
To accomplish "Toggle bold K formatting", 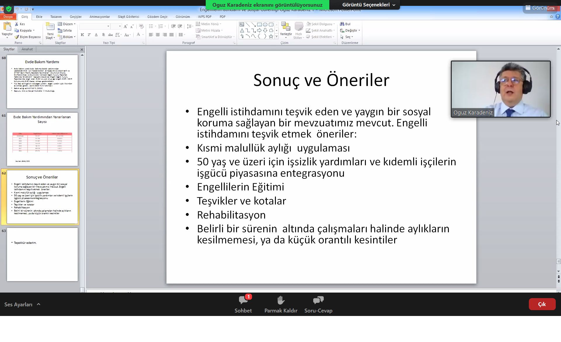I will [82, 35].
